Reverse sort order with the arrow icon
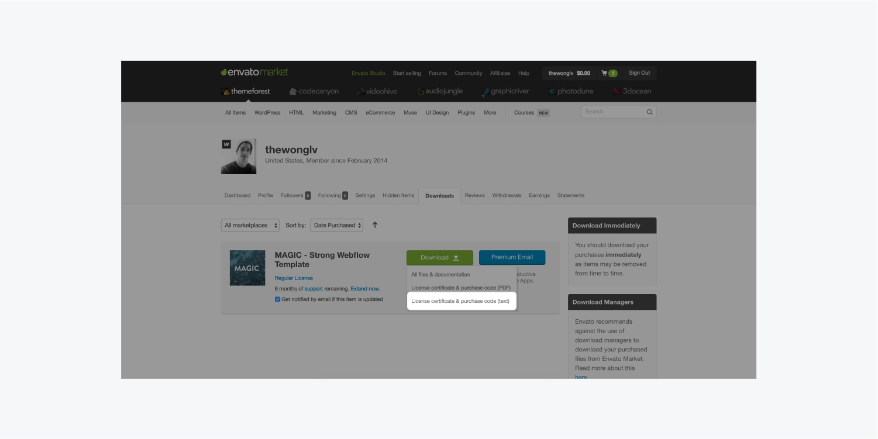Image resolution: width=878 pixels, height=439 pixels. coord(375,225)
